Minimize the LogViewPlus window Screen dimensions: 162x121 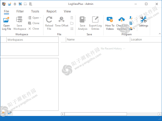(136, 4)
